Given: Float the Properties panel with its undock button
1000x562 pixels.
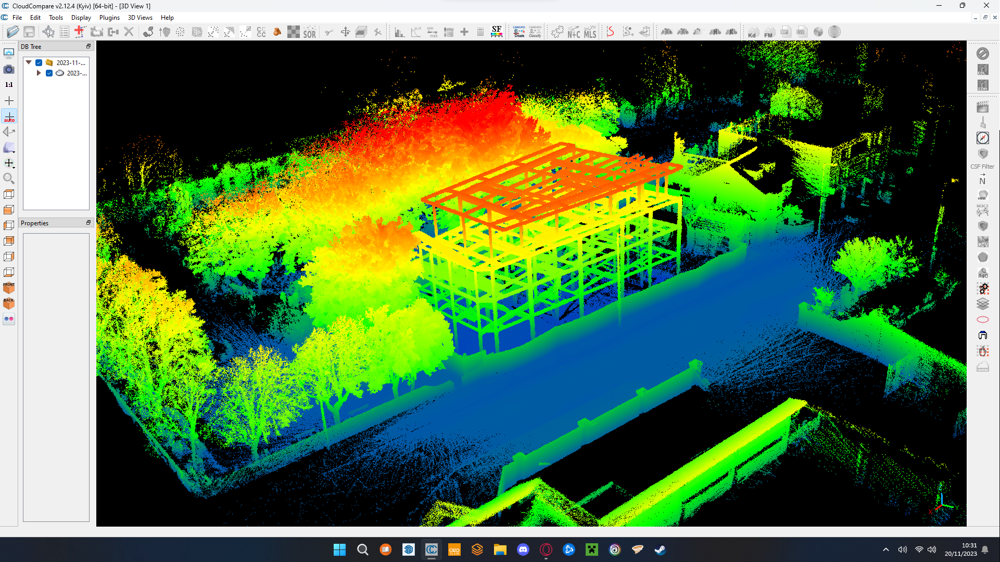Looking at the screenshot, I should pyautogui.click(x=88, y=223).
